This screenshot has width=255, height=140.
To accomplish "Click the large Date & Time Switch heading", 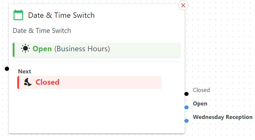I will [61, 15].
